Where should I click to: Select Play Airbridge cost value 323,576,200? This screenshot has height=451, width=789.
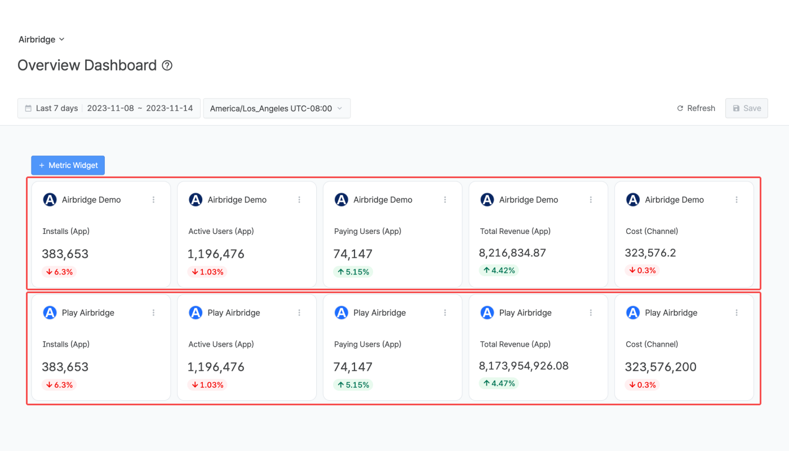pyautogui.click(x=661, y=367)
